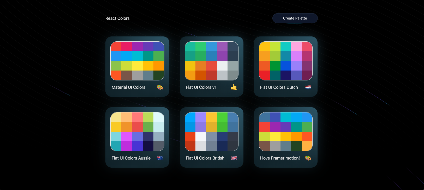Screen dimensions: 424x190
Task: Click the pure green swatch in Flat UI Colors Dutch
Action: pyautogui.click(x=275, y=66)
